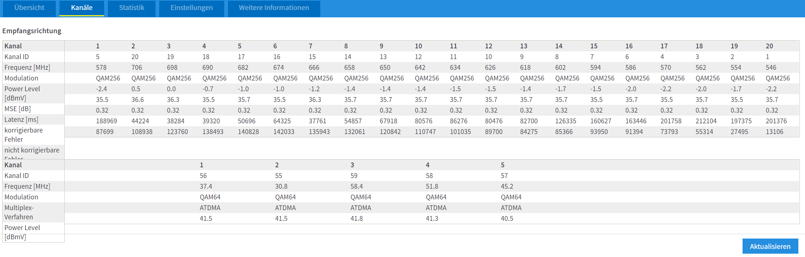Click the upstream power level 41.8

point(357,219)
